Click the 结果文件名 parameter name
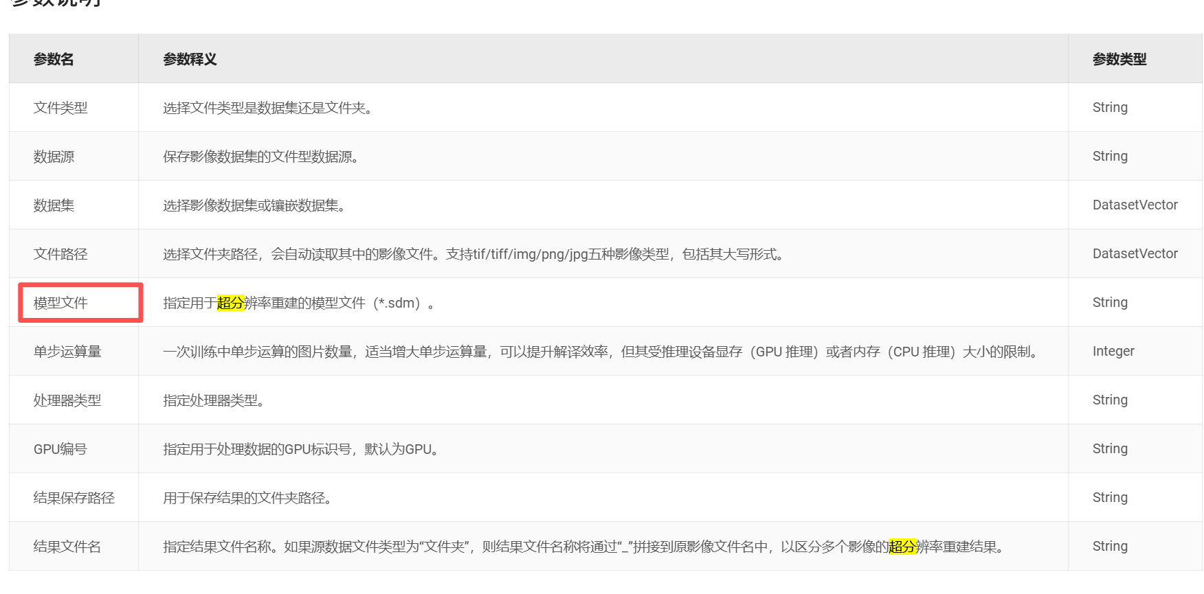 point(67,547)
